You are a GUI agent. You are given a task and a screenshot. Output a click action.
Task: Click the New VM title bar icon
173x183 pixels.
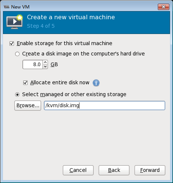7,7
